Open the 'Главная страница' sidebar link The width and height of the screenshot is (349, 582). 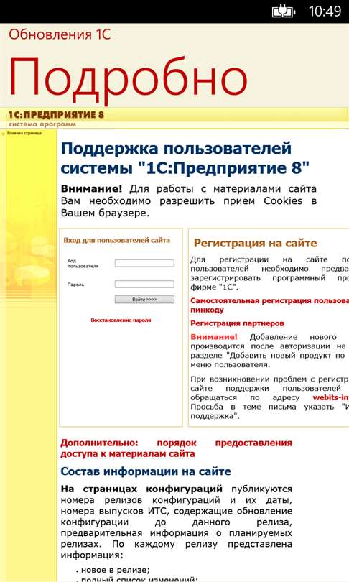pos(24,133)
